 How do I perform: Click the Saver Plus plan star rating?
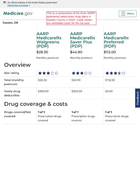(x=82, y=73)
